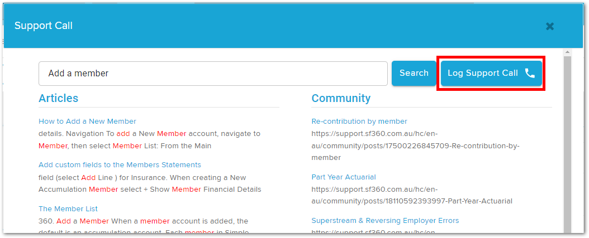
Task: Select the Community section heading
Action: (341, 98)
